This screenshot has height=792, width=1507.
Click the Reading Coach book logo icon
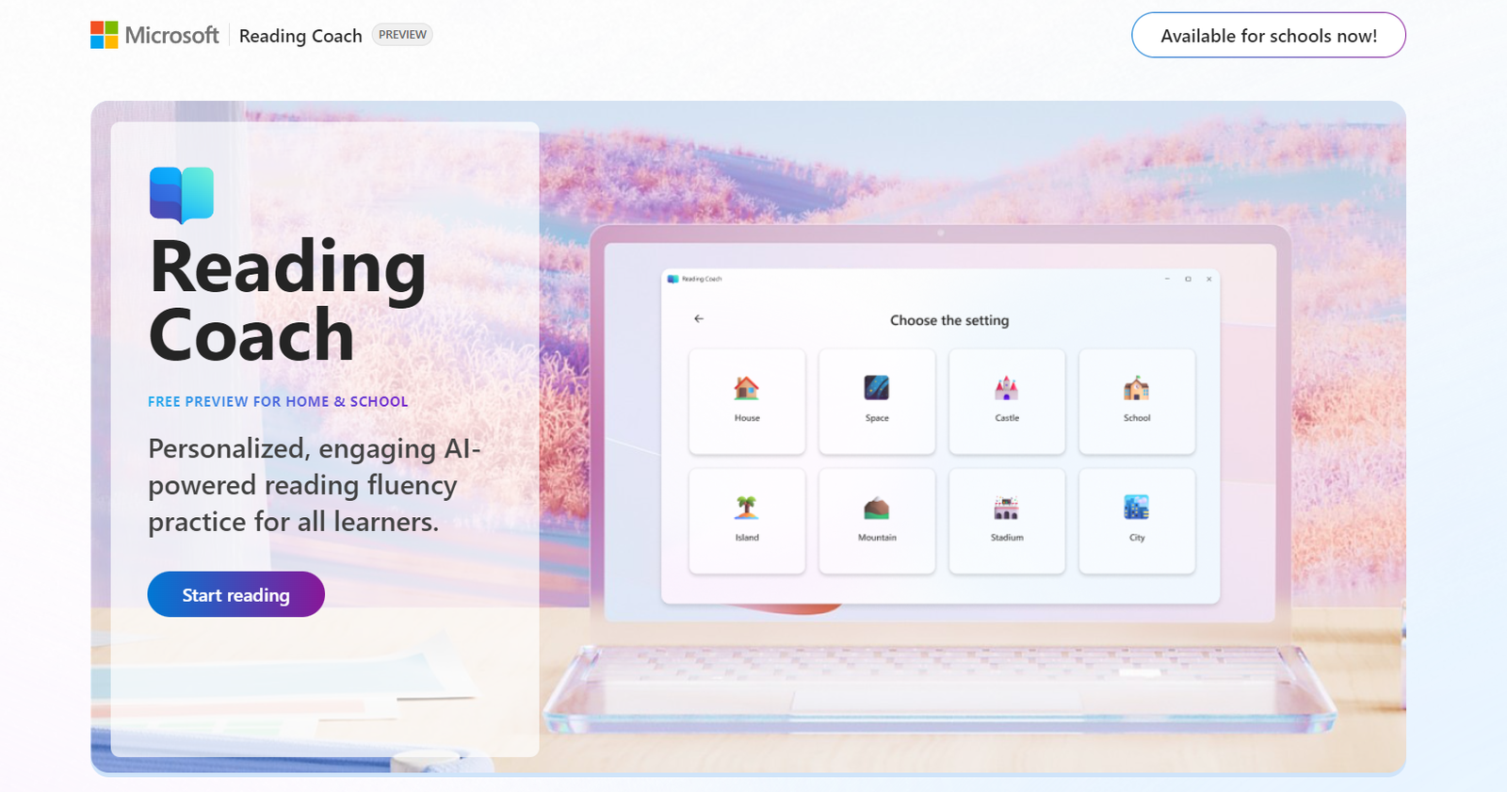[182, 195]
